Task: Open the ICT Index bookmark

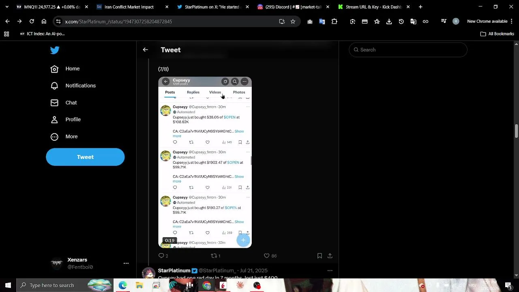Action: (43, 34)
